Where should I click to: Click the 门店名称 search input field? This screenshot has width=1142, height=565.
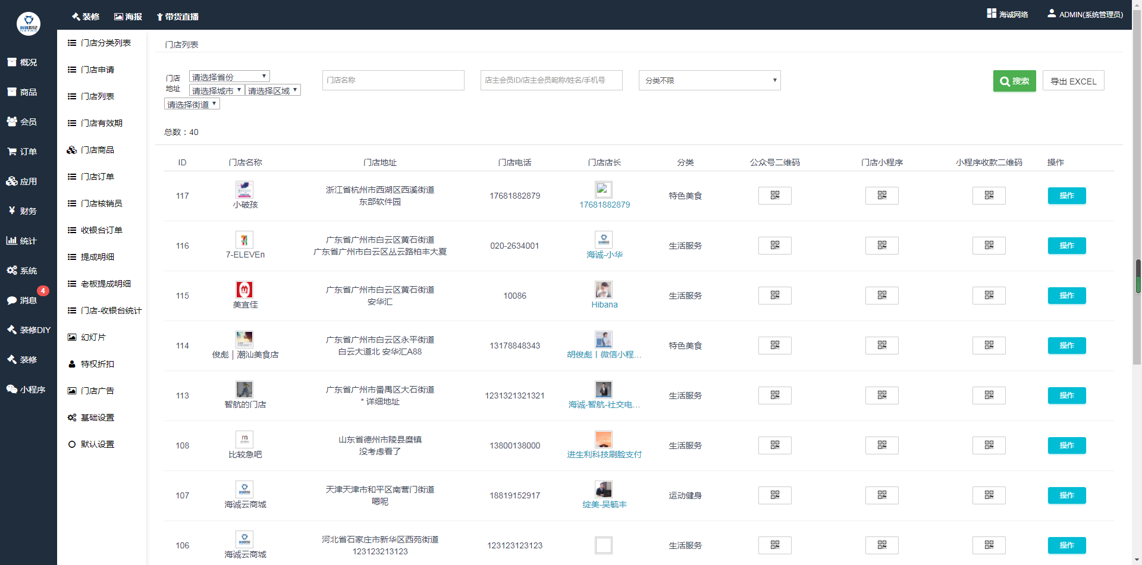coord(393,80)
